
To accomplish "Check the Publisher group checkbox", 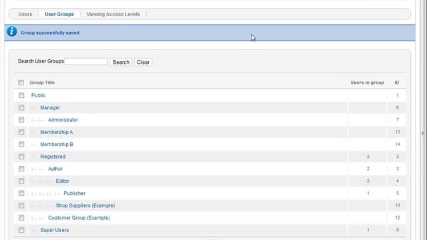I will point(21,193).
